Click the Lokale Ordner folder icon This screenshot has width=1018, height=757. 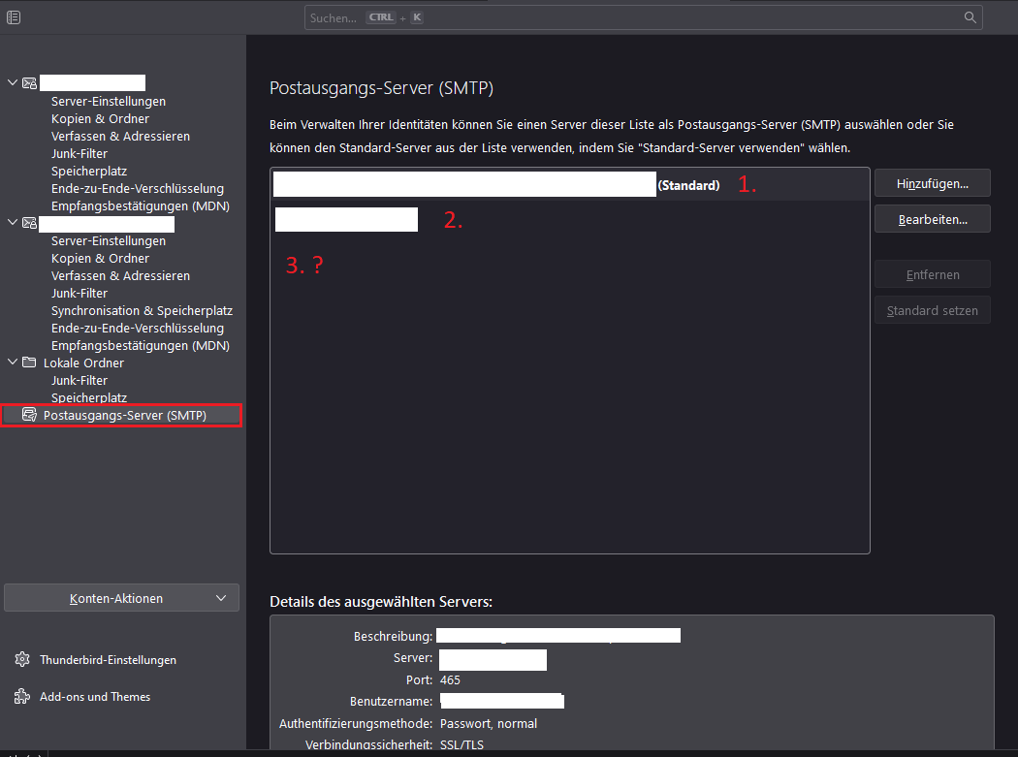[29, 363]
